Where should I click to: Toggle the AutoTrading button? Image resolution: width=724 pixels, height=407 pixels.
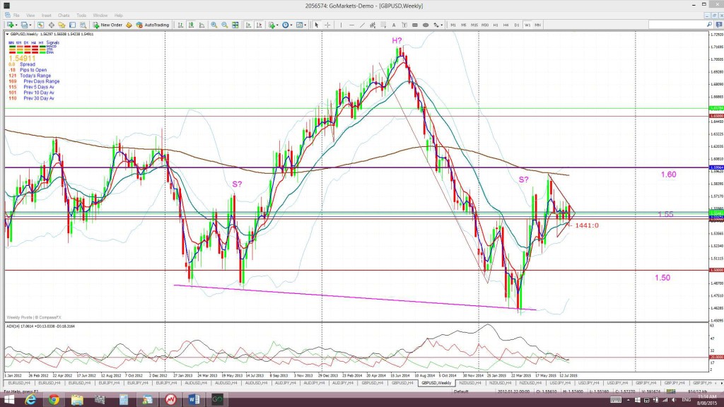153,25
